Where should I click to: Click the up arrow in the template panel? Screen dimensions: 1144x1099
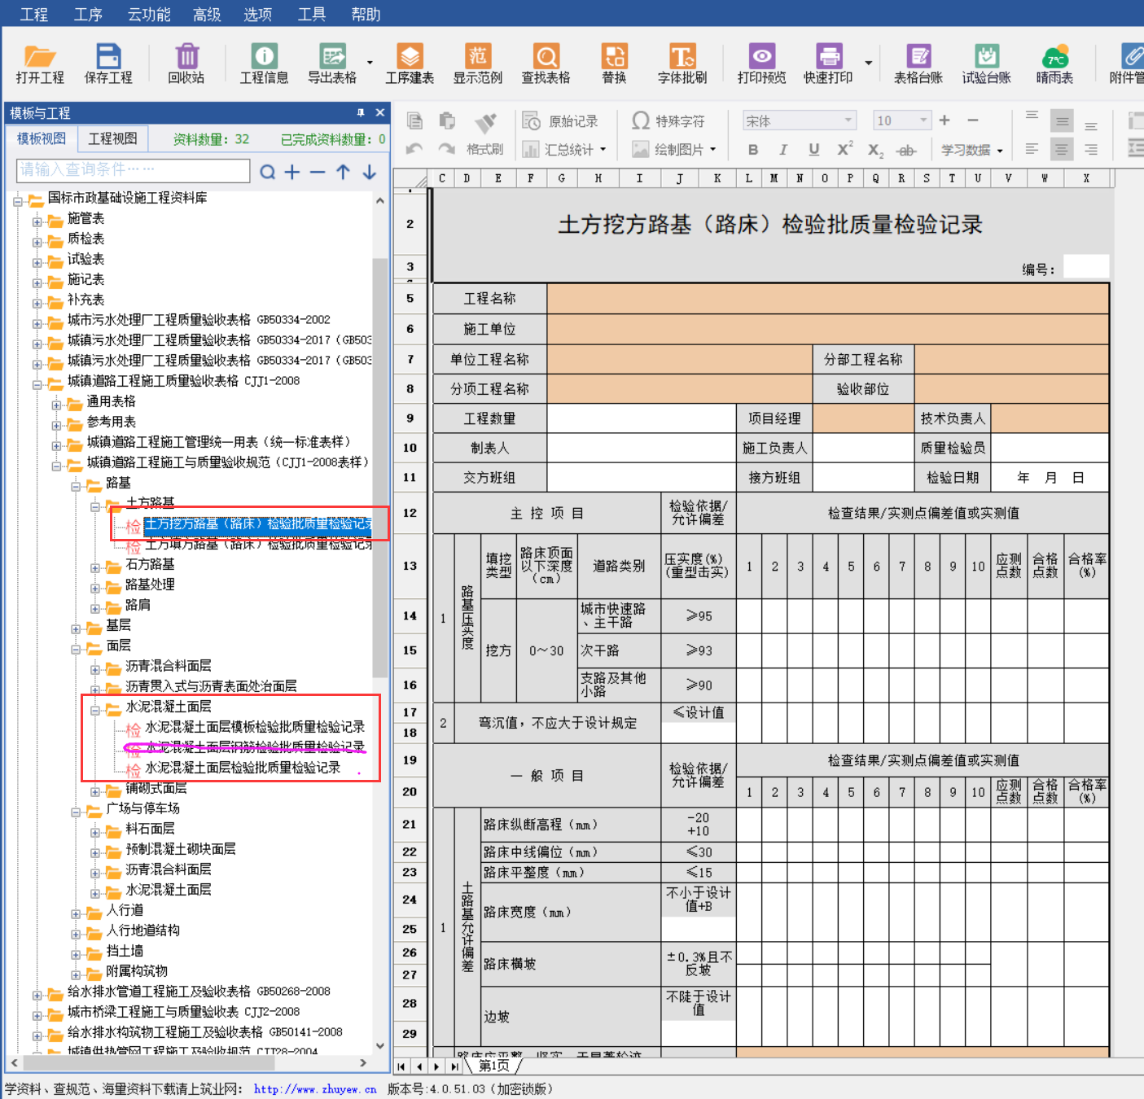point(344,172)
